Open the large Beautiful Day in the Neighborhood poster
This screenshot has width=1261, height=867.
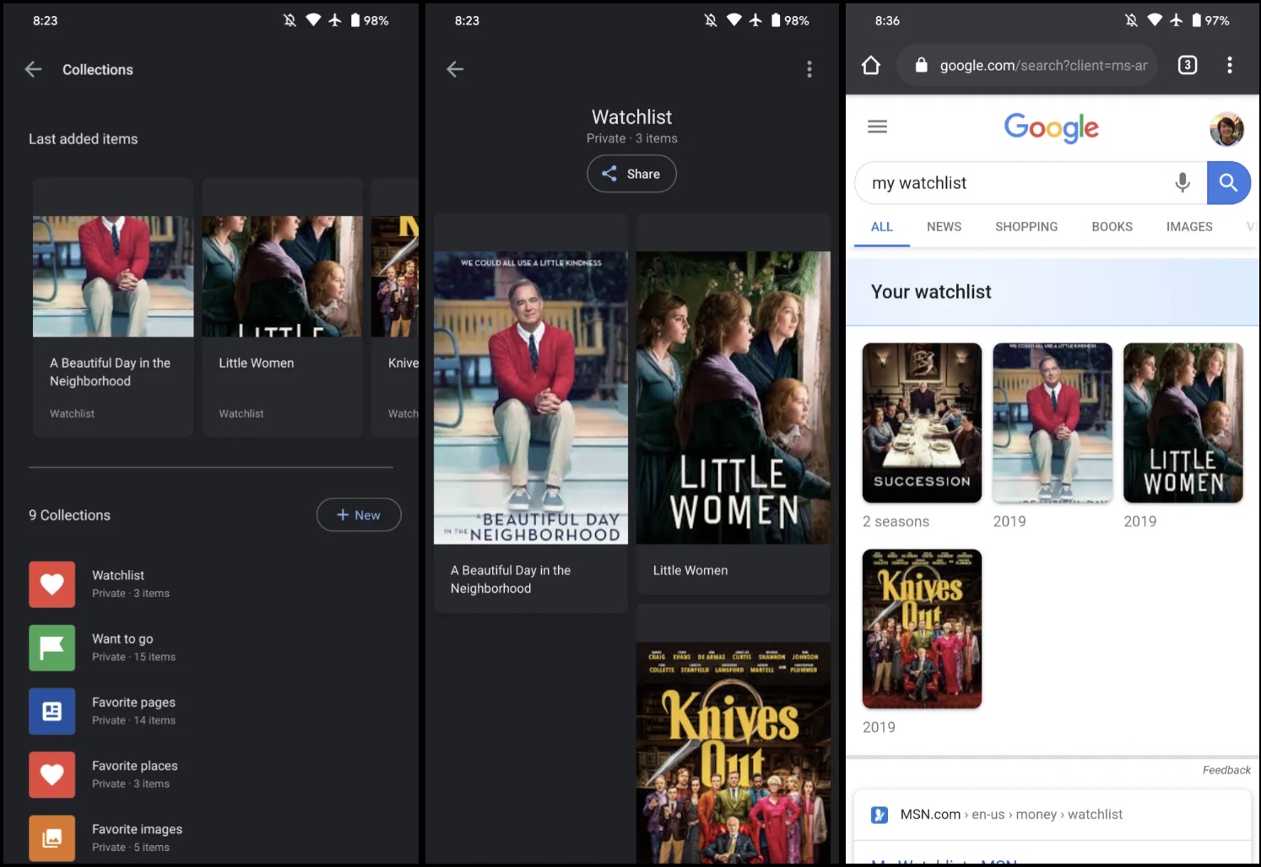531,397
